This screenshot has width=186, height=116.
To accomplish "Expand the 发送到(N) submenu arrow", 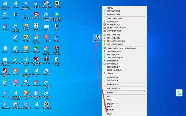I will (145, 92).
